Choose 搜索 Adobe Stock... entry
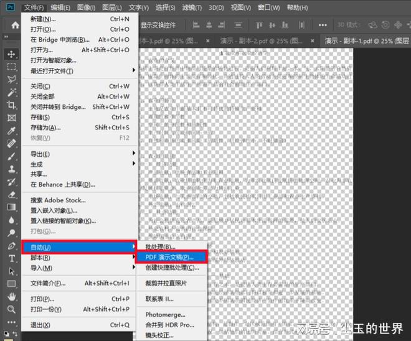The image size is (411, 341). click(80, 200)
